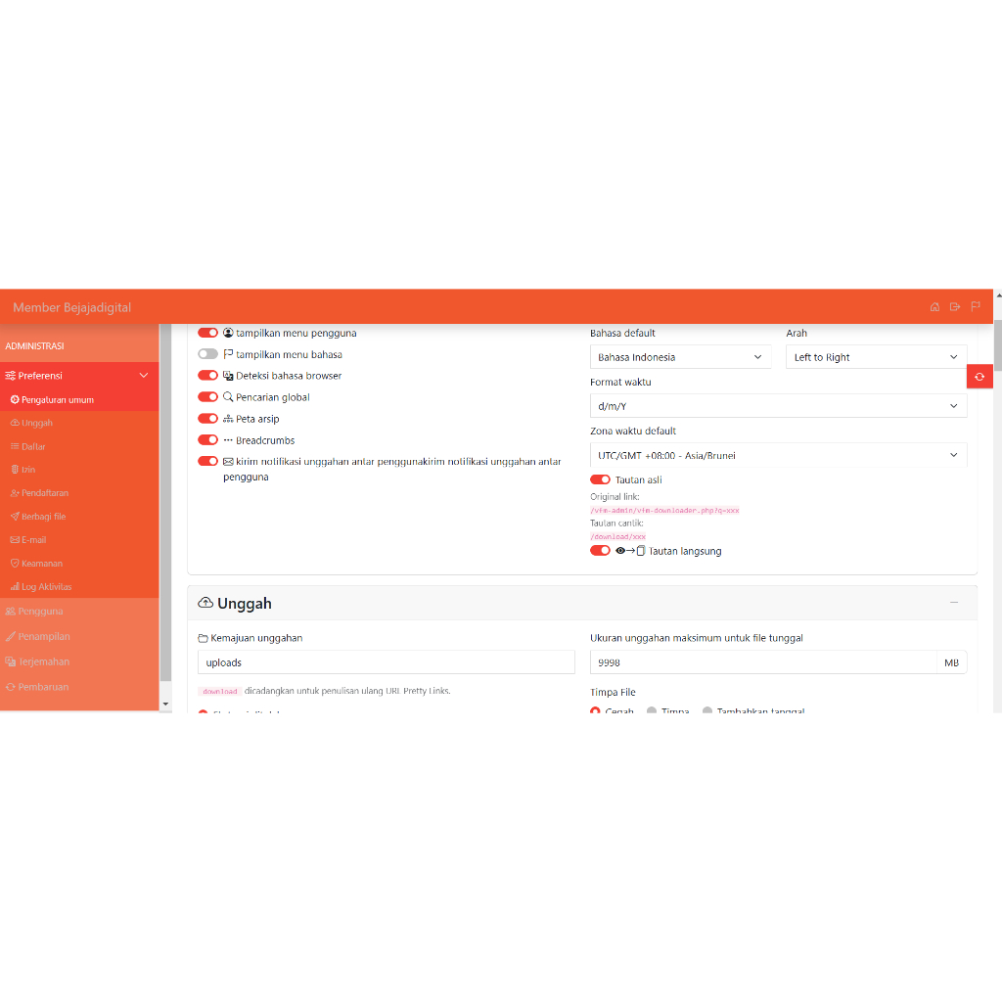Click the magnifier icon beside Pencarian global
Screen dimensions: 1002x1002
pyautogui.click(x=228, y=397)
